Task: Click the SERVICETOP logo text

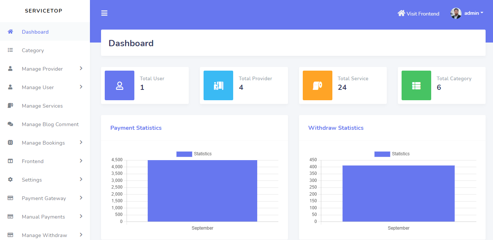Action: [x=44, y=11]
